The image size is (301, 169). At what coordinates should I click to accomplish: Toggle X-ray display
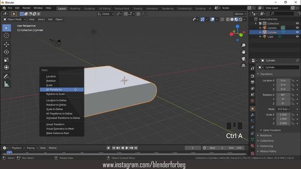pos(222,19)
